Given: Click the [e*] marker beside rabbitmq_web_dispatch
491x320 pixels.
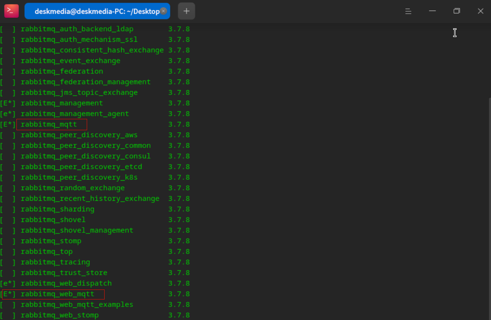Looking at the screenshot, I should tap(8, 283).
